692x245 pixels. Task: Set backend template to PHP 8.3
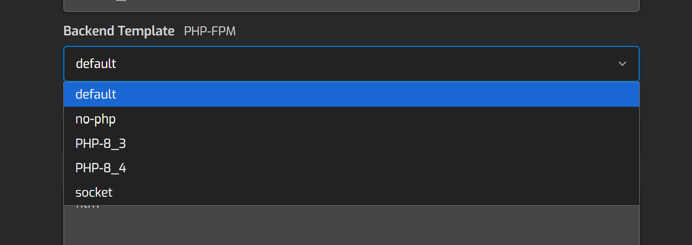(x=100, y=144)
